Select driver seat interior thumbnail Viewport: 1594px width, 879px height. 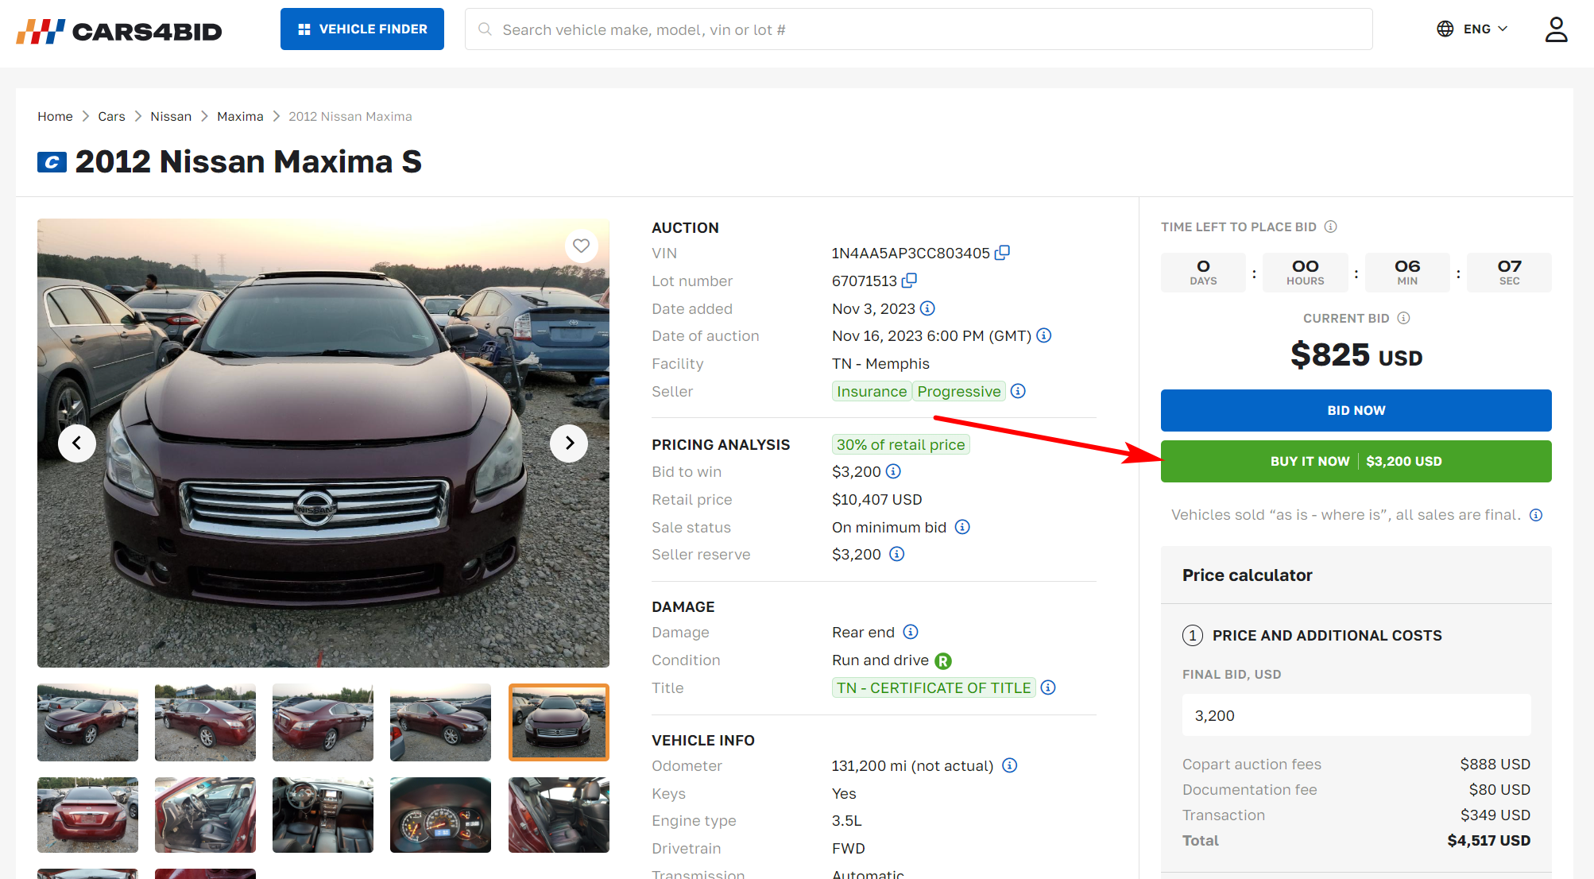(x=205, y=815)
